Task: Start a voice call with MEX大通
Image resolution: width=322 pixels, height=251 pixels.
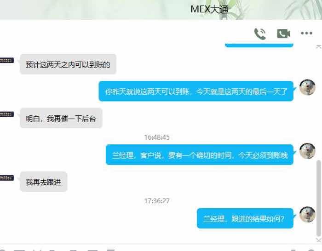Action: coord(260,34)
